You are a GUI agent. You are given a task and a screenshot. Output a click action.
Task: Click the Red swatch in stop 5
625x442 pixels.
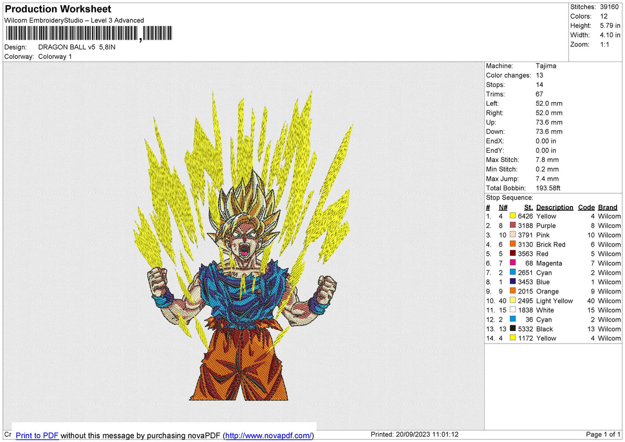(x=513, y=254)
